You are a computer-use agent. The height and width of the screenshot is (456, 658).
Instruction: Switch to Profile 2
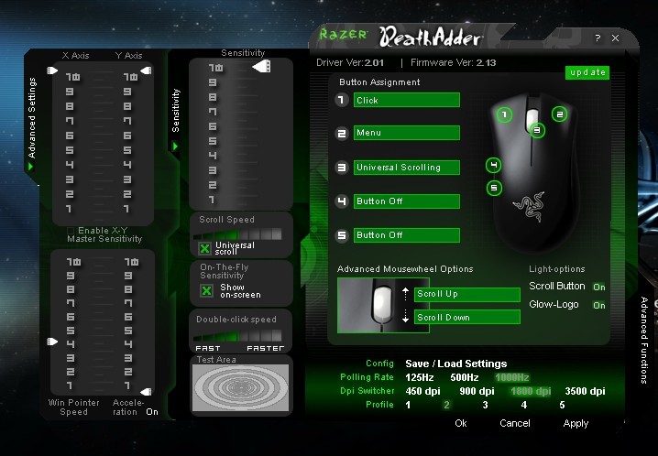pyautogui.click(x=446, y=405)
